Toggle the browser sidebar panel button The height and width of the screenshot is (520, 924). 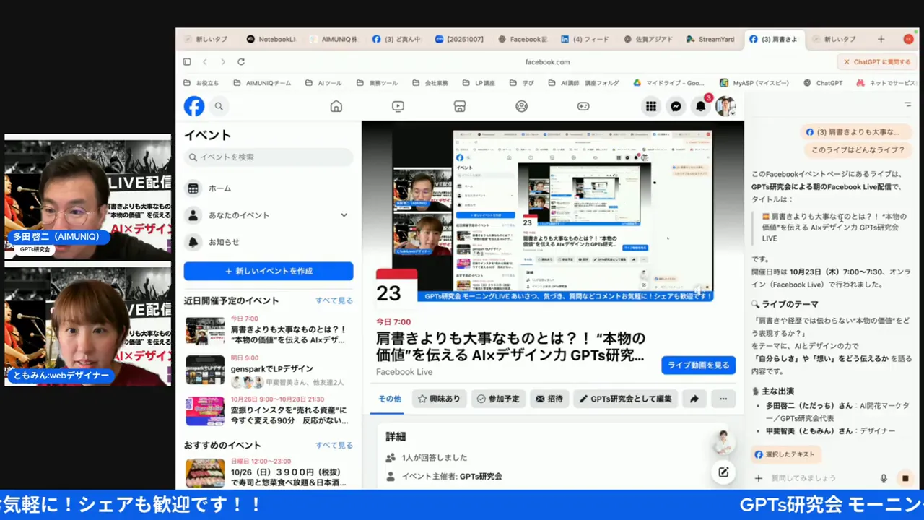click(187, 62)
